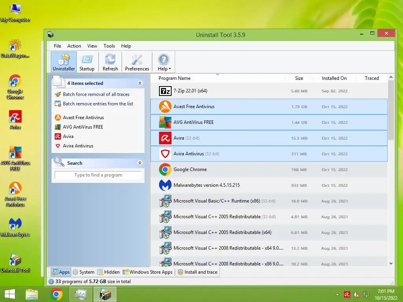Click 'Batch force removal of all traces'
Viewport: 403px width, 302px height.
click(x=96, y=94)
